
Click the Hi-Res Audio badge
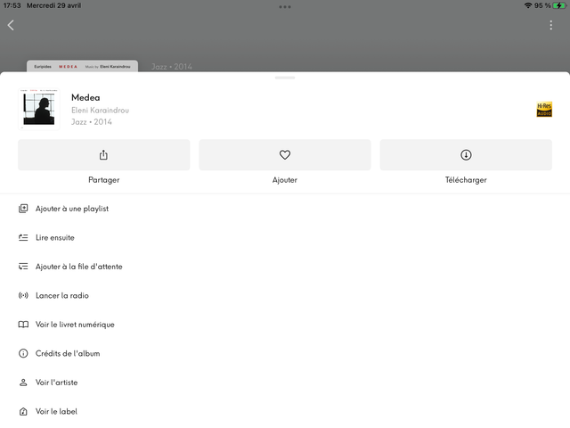(544, 109)
